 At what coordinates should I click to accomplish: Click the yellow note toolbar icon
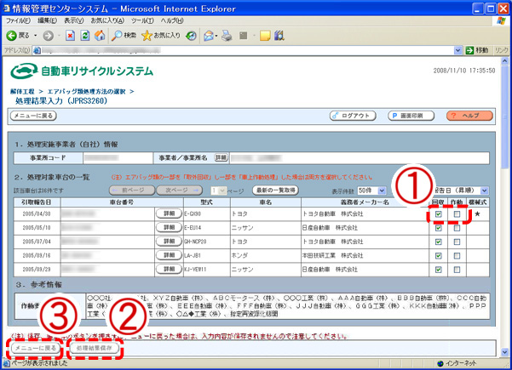pyautogui.click(x=265, y=36)
